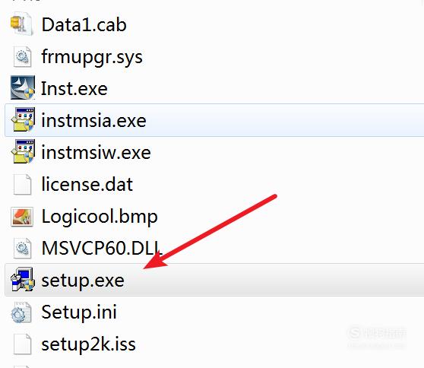The height and width of the screenshot is (368, 424).
Task: Click the Data1.cab cabinet file icon
Action: (x=22, y=24)
